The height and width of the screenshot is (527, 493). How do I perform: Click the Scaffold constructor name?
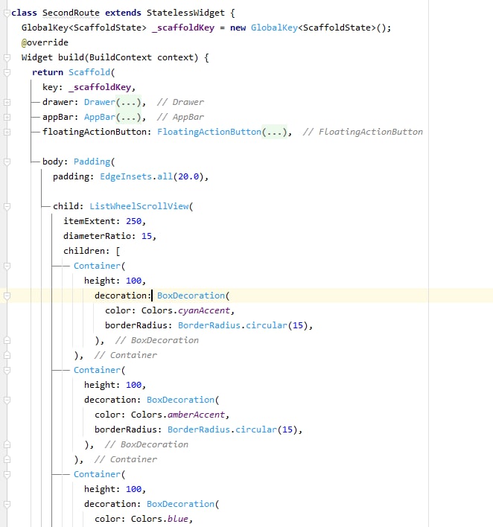(89, 72)
